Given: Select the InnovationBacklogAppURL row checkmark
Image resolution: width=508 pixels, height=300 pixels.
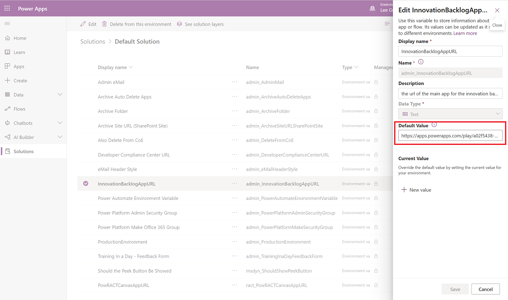Looking at the screenshot, I should [87, 183].
